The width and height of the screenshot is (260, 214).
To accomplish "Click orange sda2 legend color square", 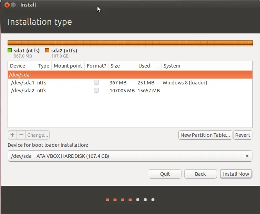I will [x=47, y=50].
